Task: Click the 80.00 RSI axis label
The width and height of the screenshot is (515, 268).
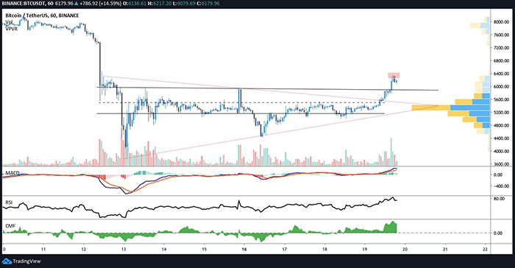Action: click(500, 199)
